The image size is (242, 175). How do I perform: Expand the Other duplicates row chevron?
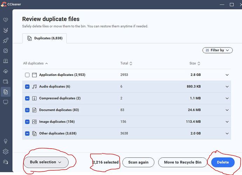(x=227, y=134)
